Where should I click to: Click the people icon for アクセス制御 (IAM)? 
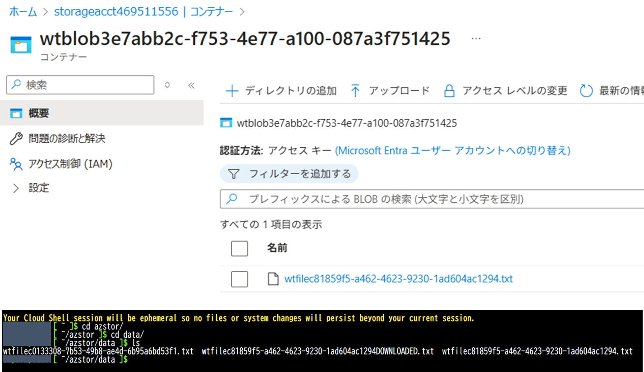16,164
